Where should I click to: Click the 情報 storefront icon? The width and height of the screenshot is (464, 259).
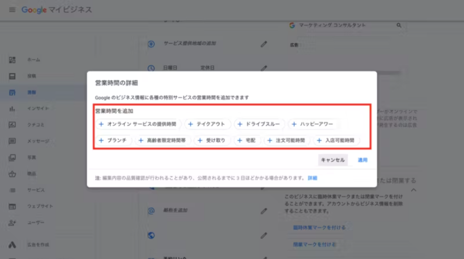click(x=12, y=93)
